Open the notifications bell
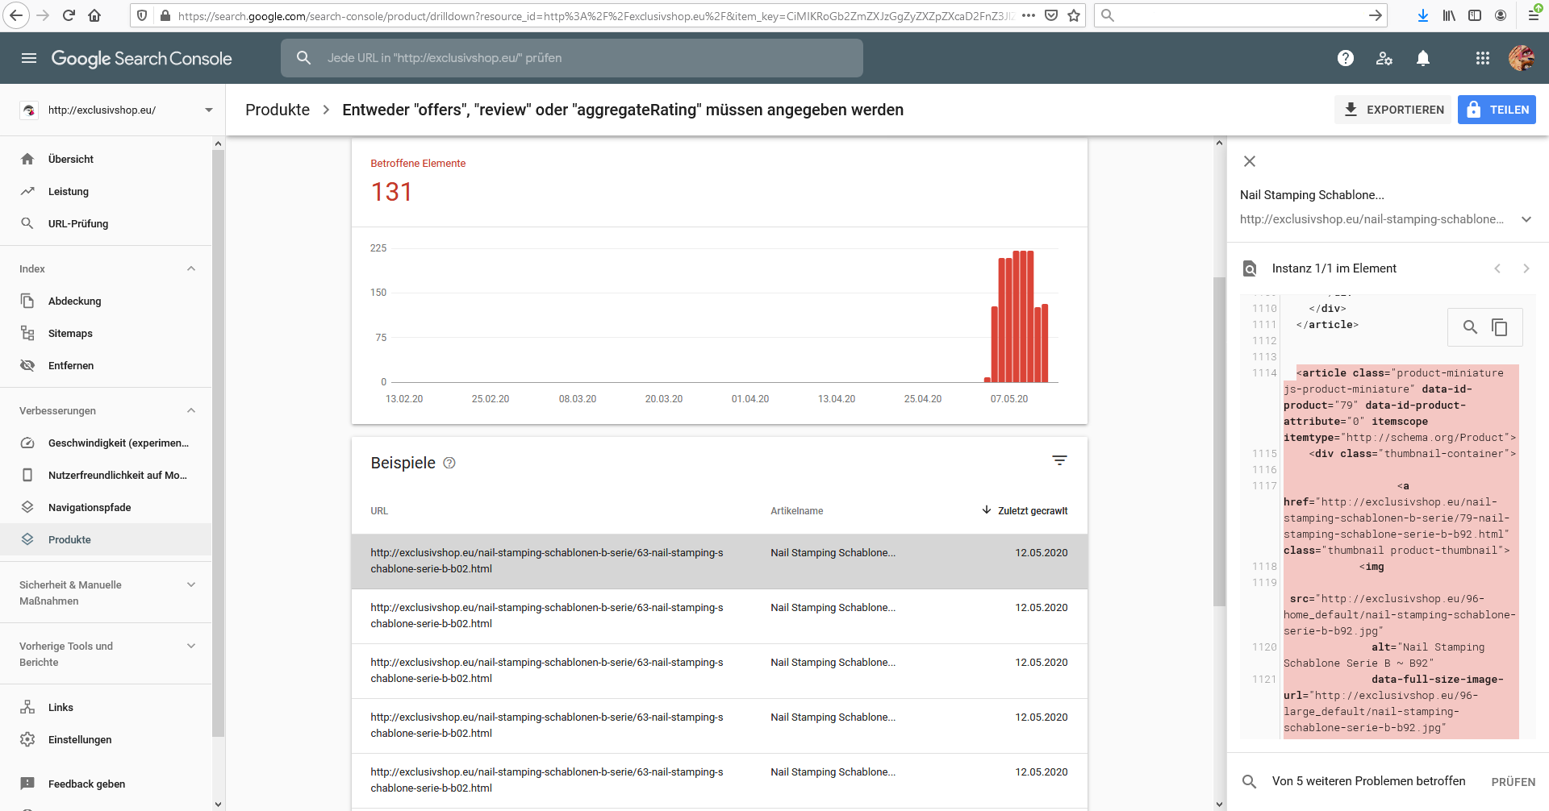This screenshot has height=811, width=1549. [x=1423, y=58]
